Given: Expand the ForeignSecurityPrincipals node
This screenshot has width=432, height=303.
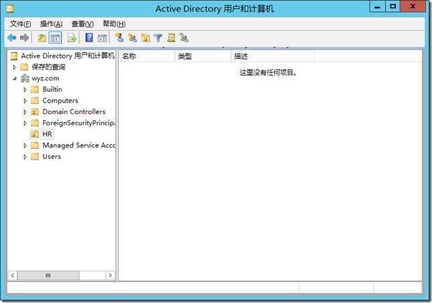Looking at the screenshot, I should [x=25, y=123].
